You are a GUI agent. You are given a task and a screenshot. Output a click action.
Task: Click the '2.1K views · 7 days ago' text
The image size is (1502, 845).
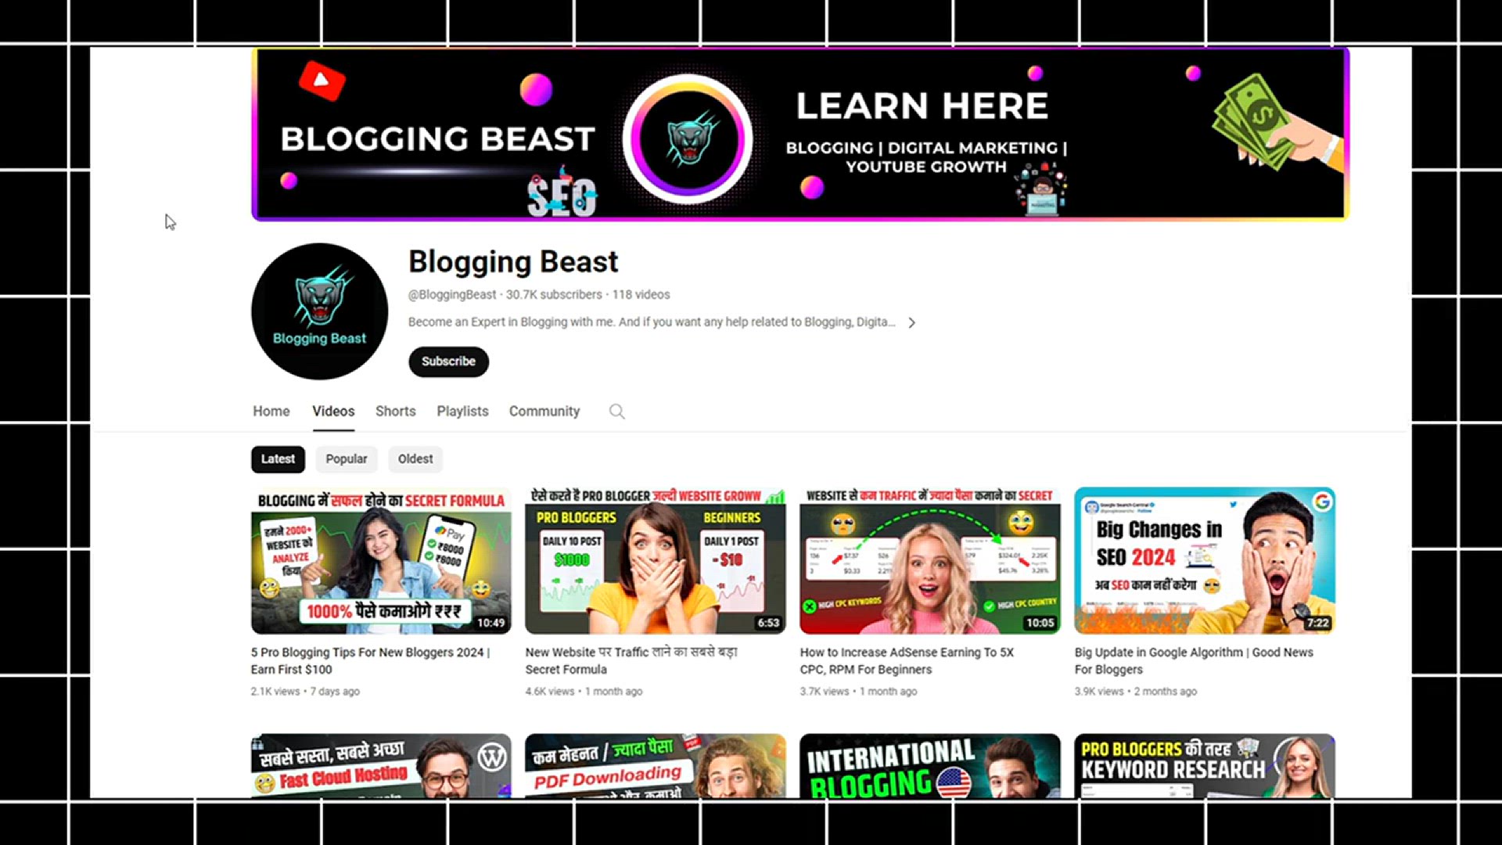(x=305, y=692)
